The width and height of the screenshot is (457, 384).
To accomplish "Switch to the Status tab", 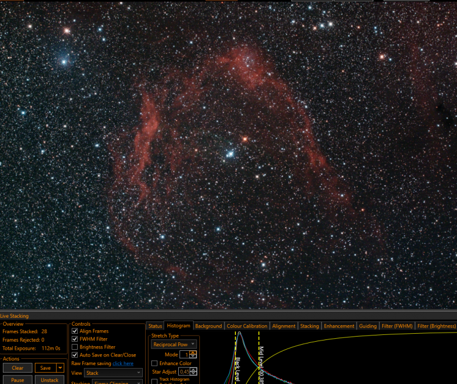I will pyautogui.click(x=155, y=326).
